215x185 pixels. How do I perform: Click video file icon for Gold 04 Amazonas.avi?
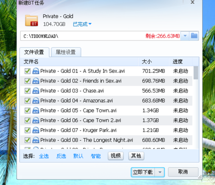click(36, 101)
